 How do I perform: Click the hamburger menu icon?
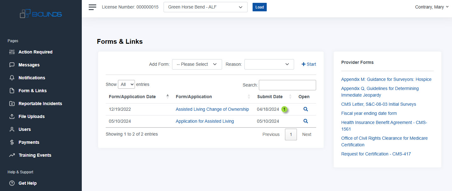click(92, 7)
